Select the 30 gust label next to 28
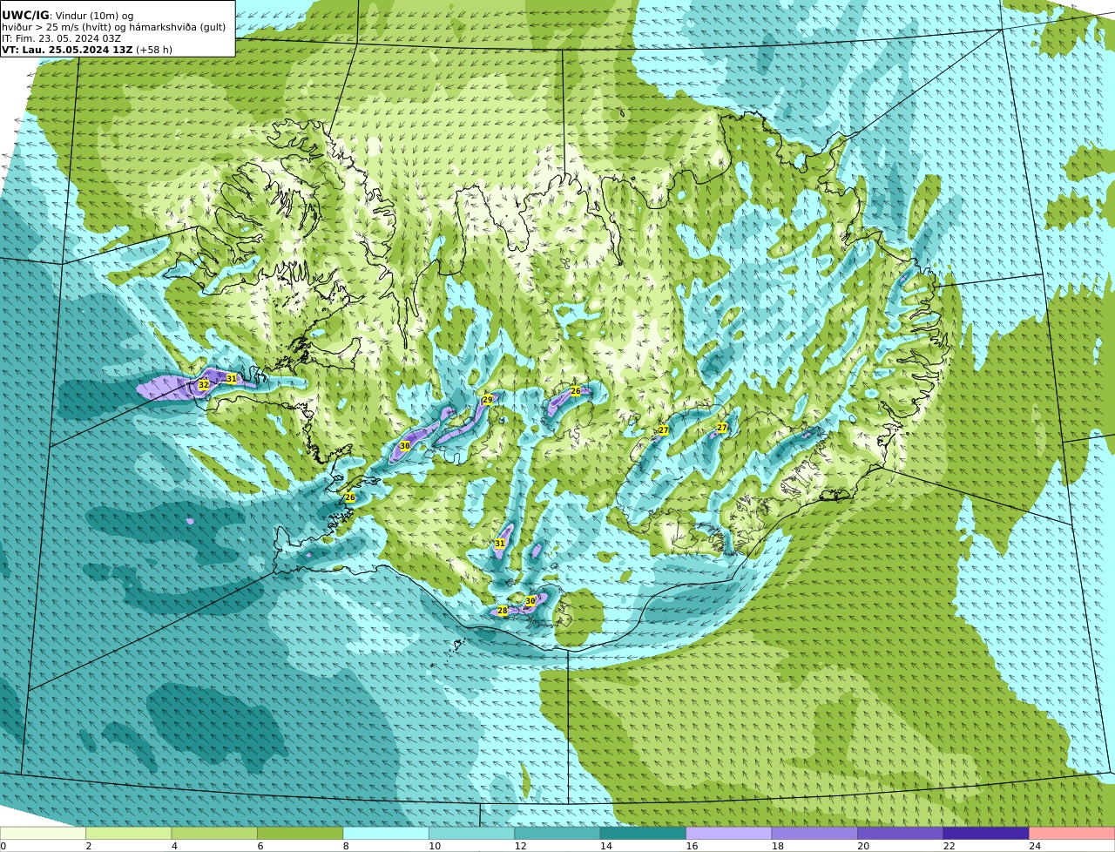The image size is (1115, 852). coord(530,601)
